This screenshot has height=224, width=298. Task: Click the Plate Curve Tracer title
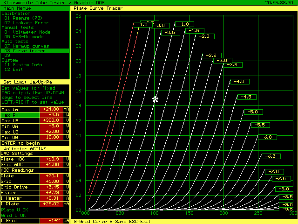point(98,8)
